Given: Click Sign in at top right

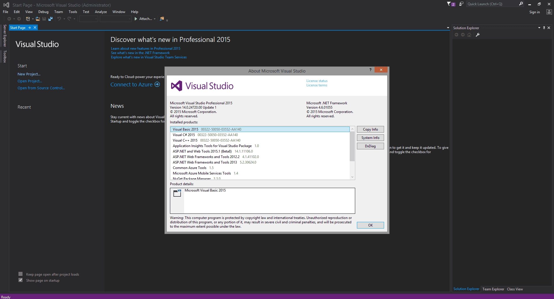Looking at the screenshot, I should coord(534,12).
